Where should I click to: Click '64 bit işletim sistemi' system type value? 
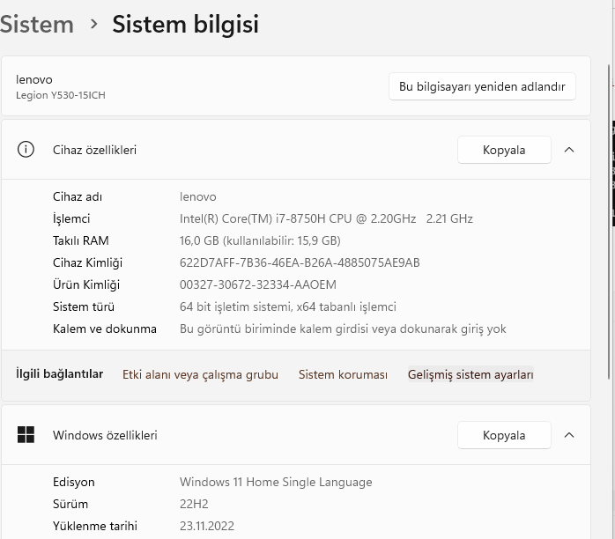coord(288,306)
